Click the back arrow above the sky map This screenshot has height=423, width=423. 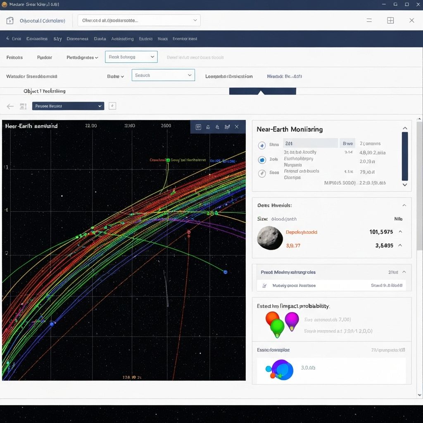[x=10, y=106]
